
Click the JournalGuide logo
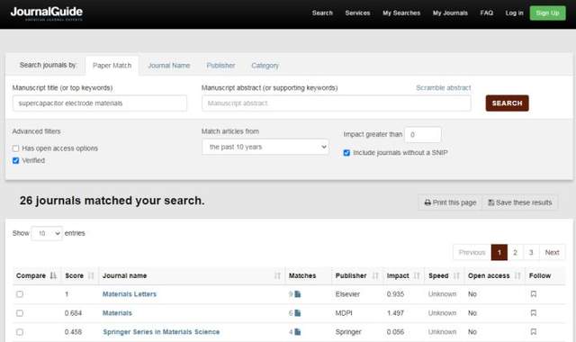(47, 13)
